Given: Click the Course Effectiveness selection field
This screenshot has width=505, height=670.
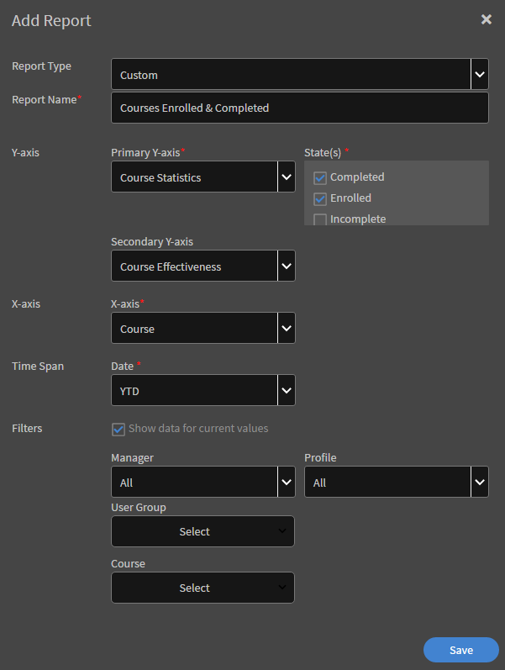Looking at the screenshot, I should (x=194, y=266).
